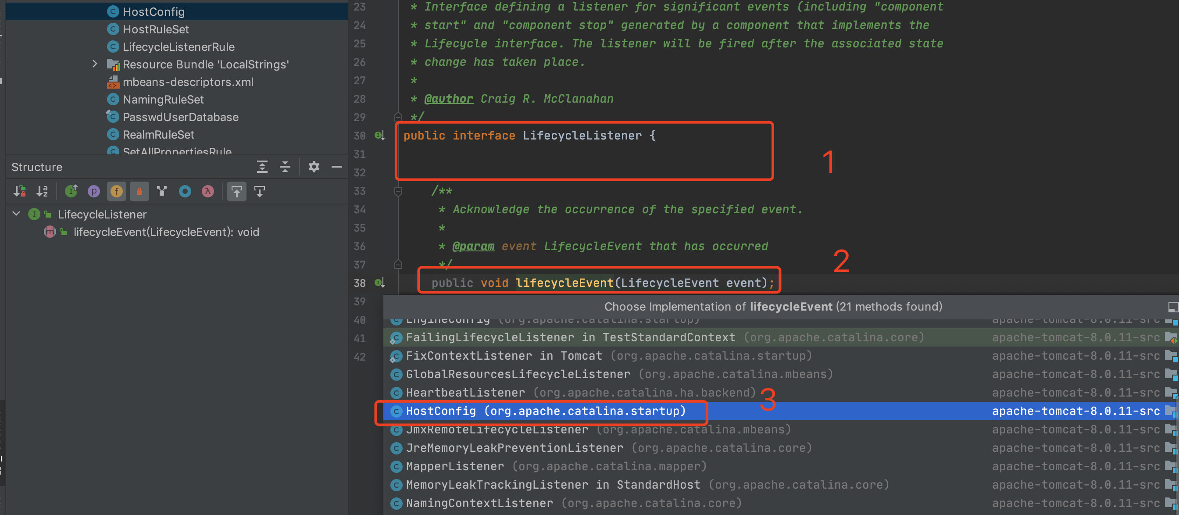Open NamingRuleSet class in project tree
This screenshot has width=1179, height=515.
point(163,99)
